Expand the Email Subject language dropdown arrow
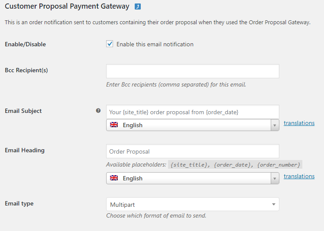Screen dimensions: 324x231 (275, 125)
